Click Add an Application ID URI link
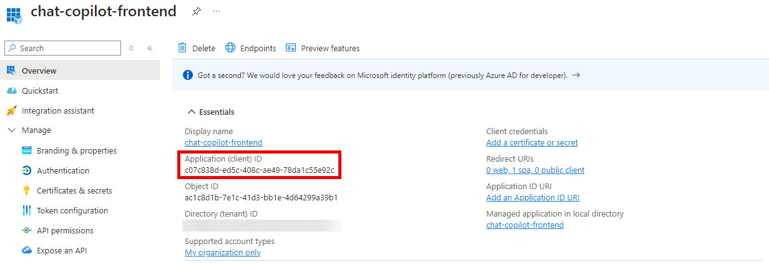 533,197
